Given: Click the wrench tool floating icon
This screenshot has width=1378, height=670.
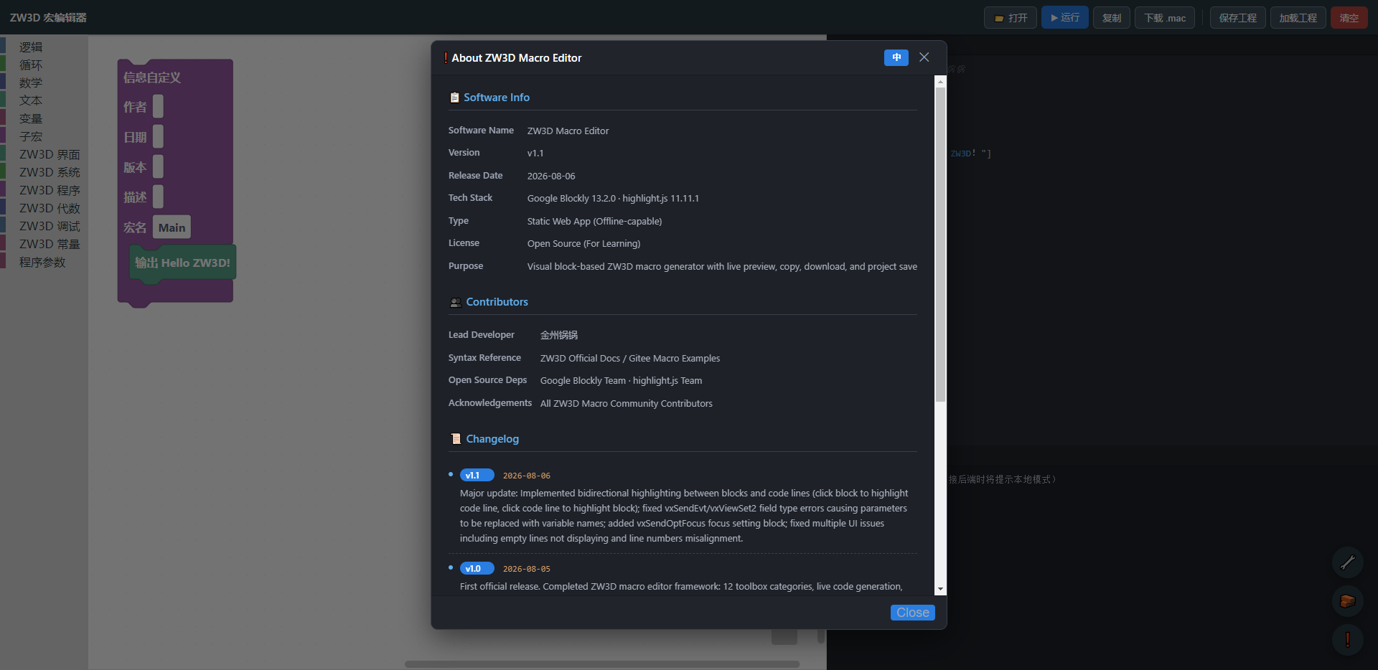Looking at the screenshot, I should coord(1347,562).
